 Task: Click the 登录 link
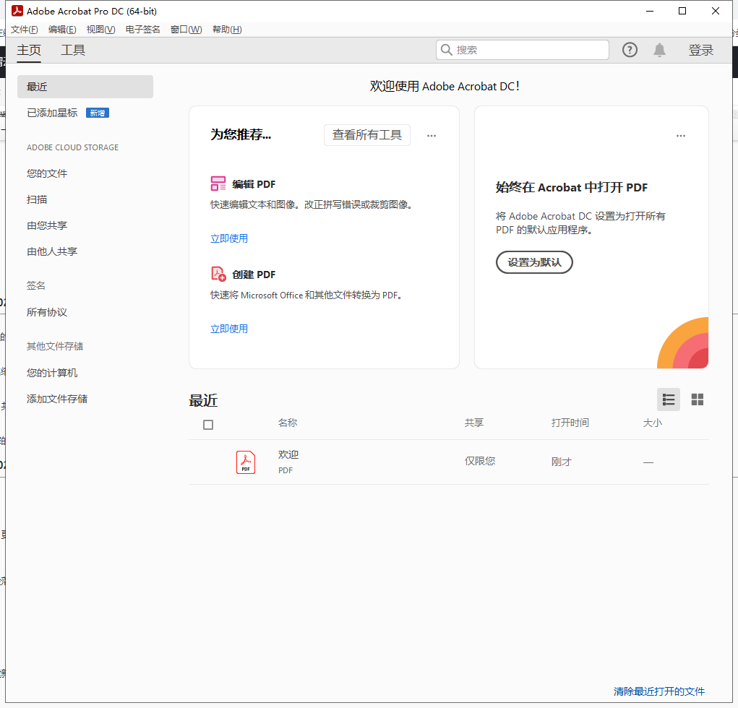tap(700, 49)
